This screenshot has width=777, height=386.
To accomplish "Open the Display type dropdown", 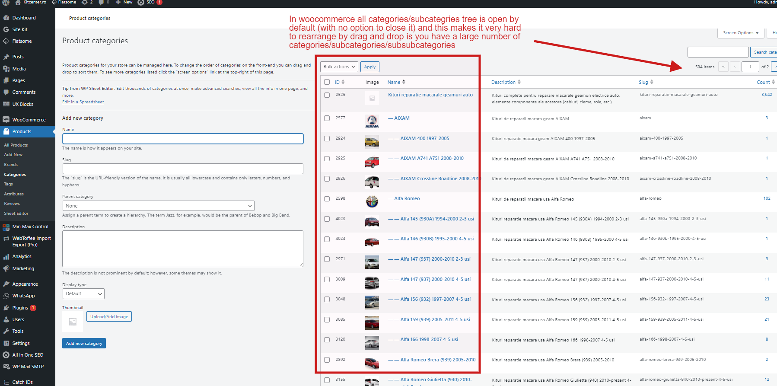I will pyautogui.click(x=83, y=293).
